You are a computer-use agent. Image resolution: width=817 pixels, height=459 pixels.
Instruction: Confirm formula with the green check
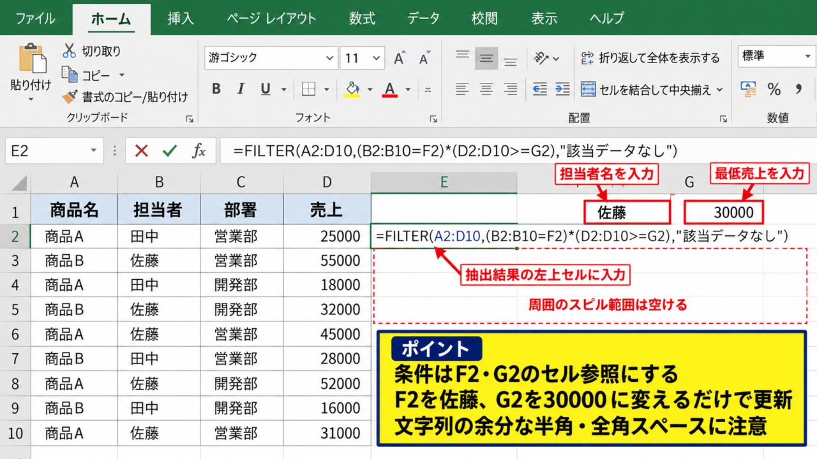click(170, 151)
